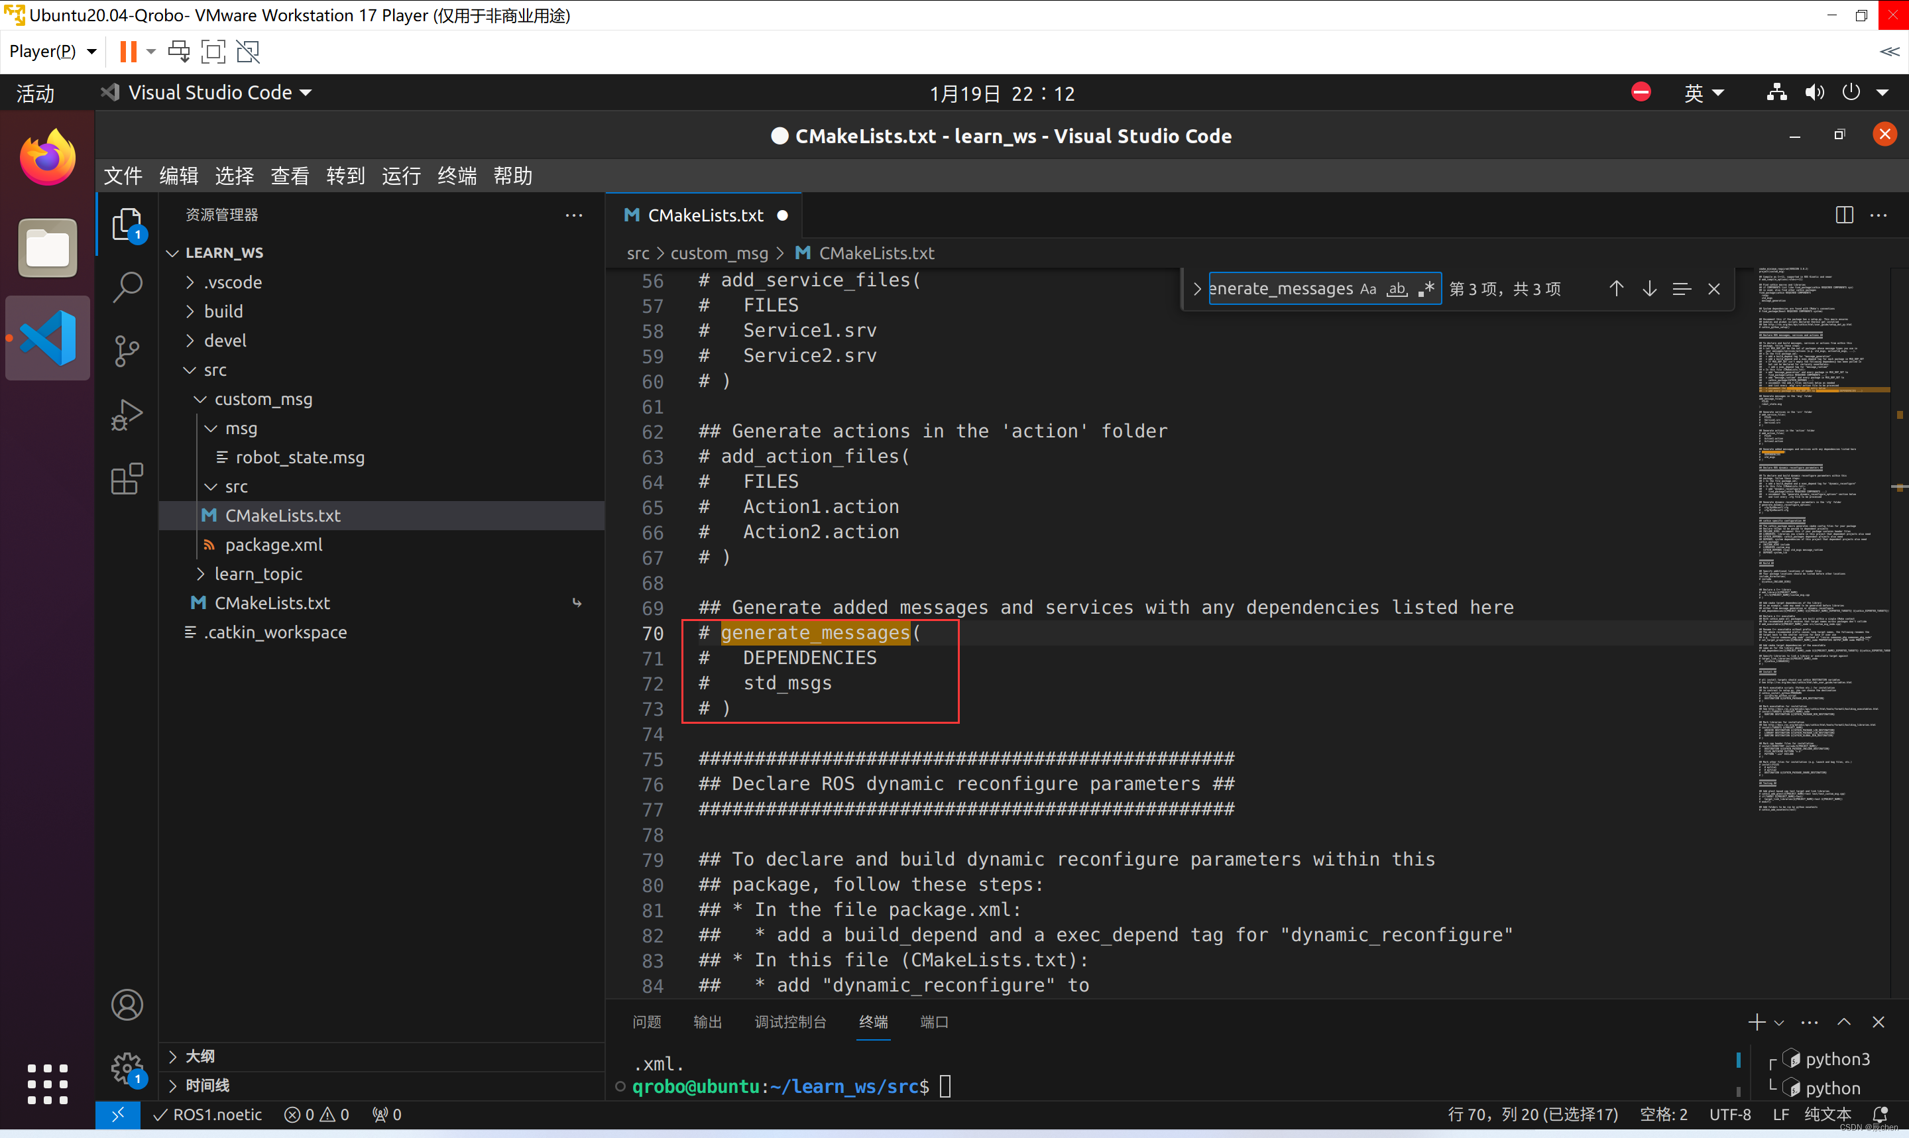
Task: Click custom_msg breadcrumb in editor path
Action: [x=719, y=253]
